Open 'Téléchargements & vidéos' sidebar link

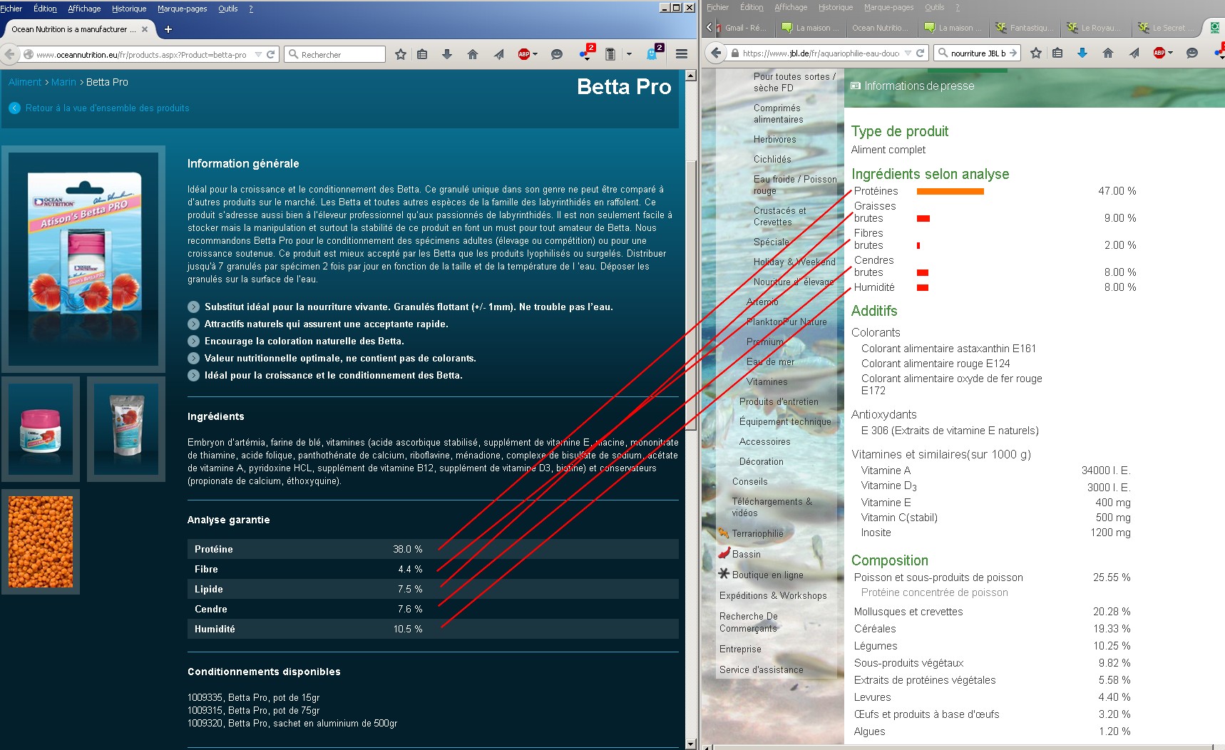[x=772, y=507]
